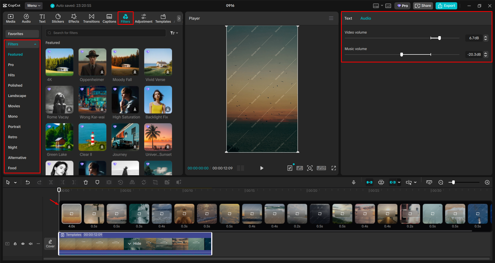Enter fullscreen player preview
This screenshot has width=495, height=263.
point(334,168)
